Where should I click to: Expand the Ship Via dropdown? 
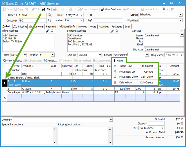100,55
